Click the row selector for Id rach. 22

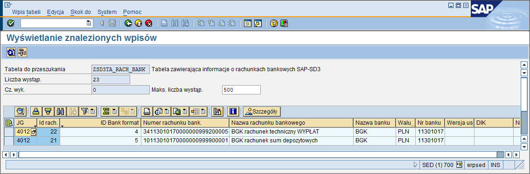point(9,132)
